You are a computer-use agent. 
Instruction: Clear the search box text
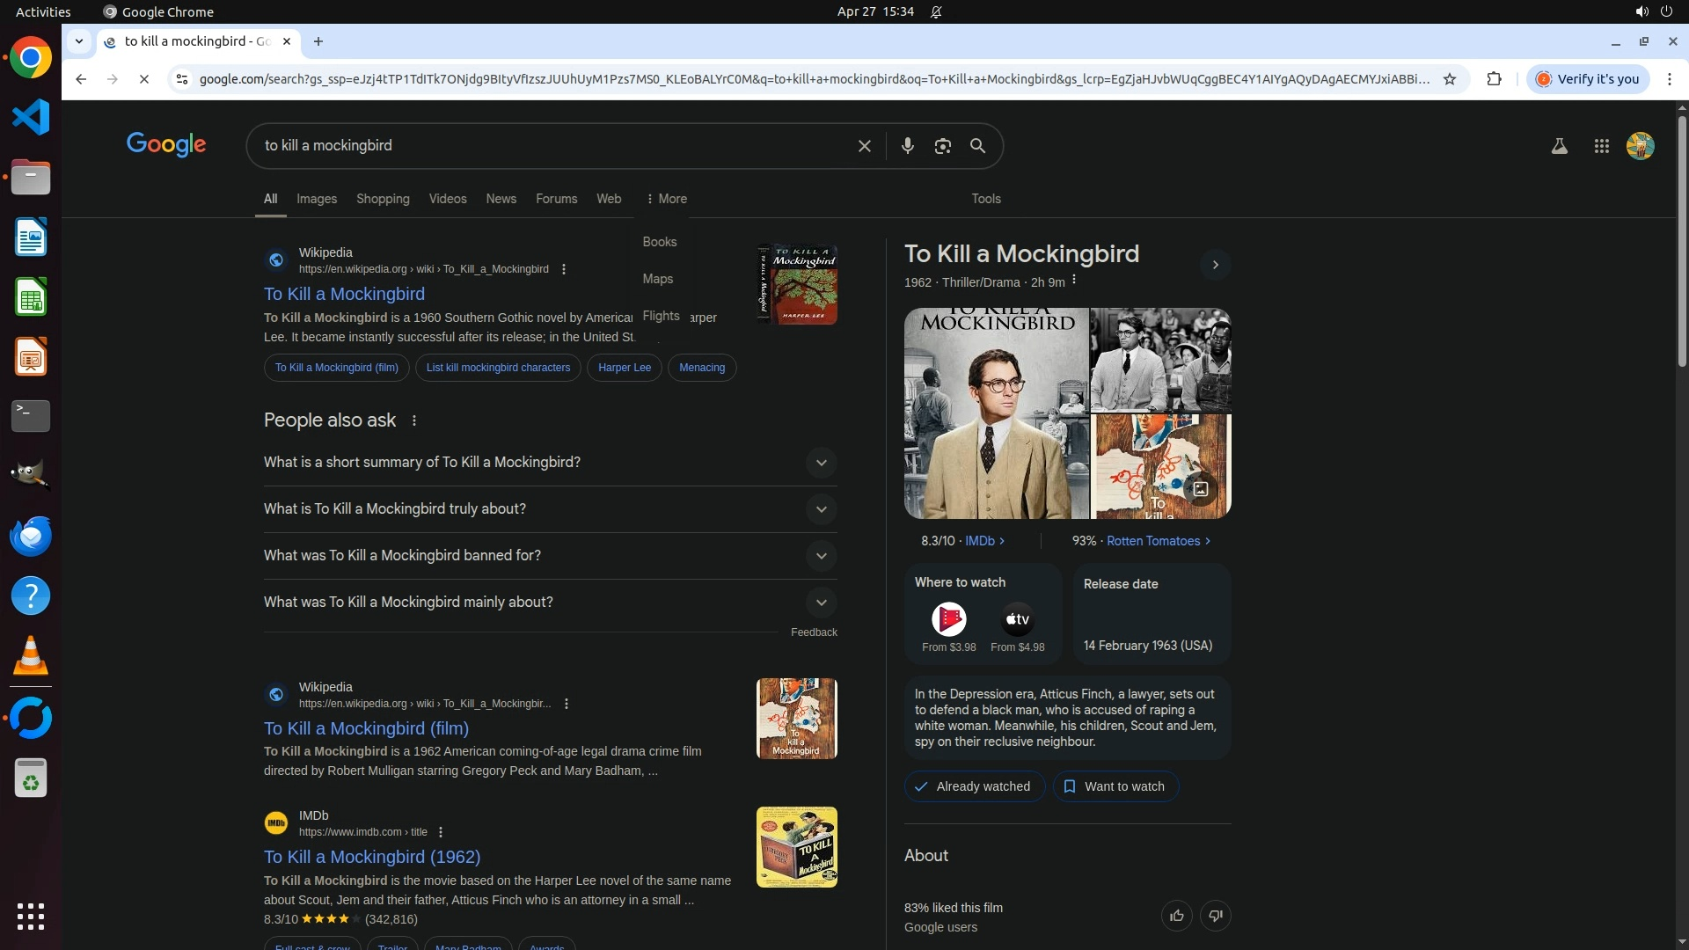864,146
